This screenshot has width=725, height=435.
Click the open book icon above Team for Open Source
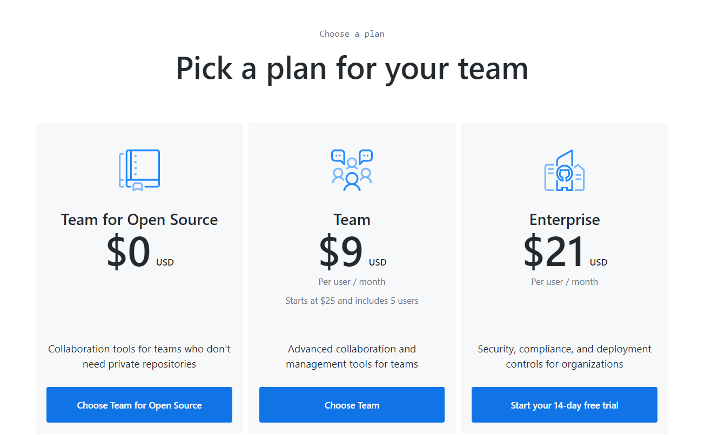point(139,168)
